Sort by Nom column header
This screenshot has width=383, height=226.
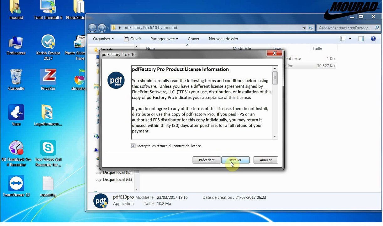pyautogui.click(x=150, y=48)
